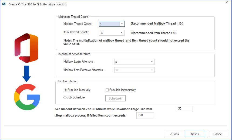Click the In case of network faliure group title
This screenshot has height=140, width=232.
[x=74, y=54]
